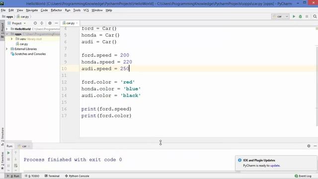Open the File menu

(3, 10)
